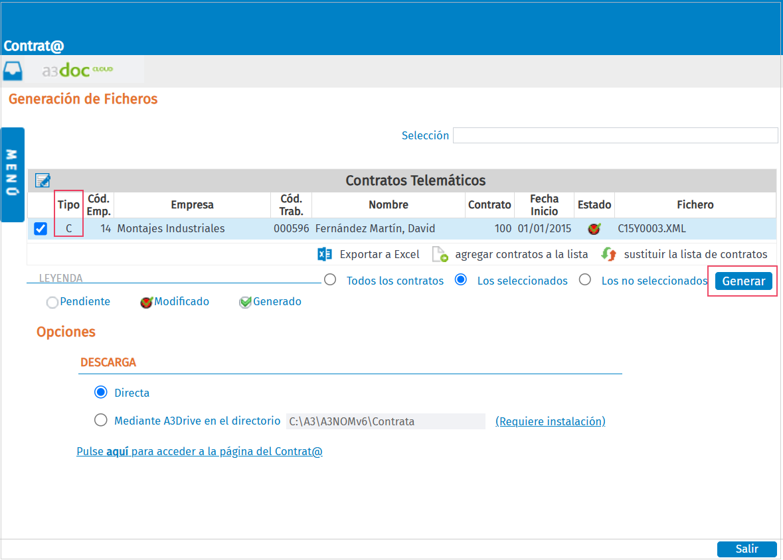Click the A3Drive directory path field

click(x=385, y=421)
